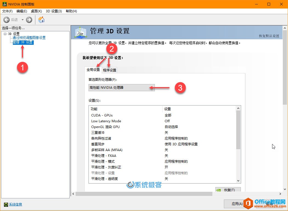288x211 pixels.
Task: Click the 恢复默认设置 link
Action: click(x=269, y=36)
